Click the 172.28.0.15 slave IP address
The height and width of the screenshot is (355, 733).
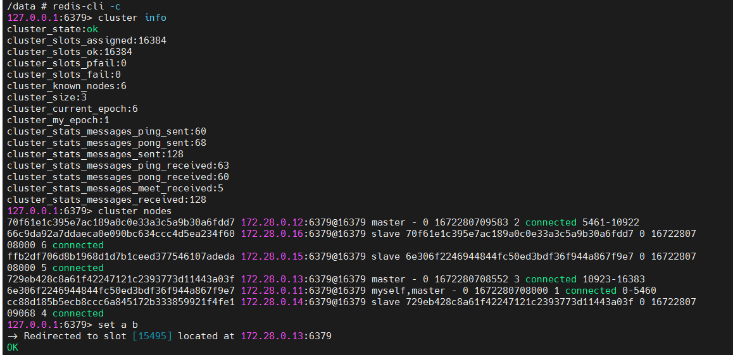coord(272,256)
